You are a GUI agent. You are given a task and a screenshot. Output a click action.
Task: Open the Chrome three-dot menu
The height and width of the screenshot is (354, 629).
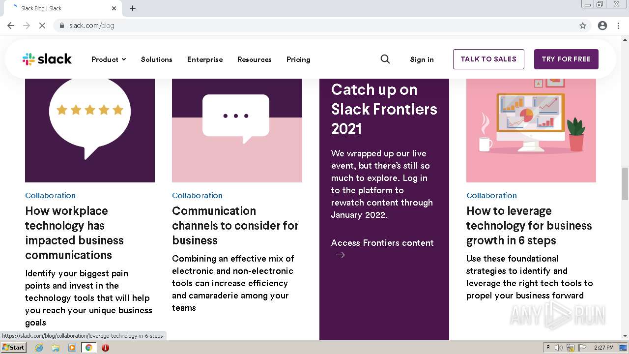coord(618,26)
